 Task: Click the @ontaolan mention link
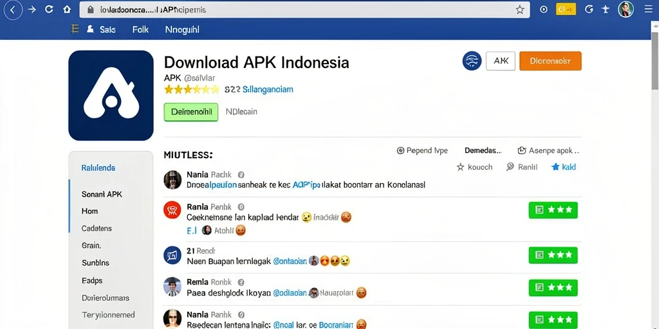coord(290,261)
